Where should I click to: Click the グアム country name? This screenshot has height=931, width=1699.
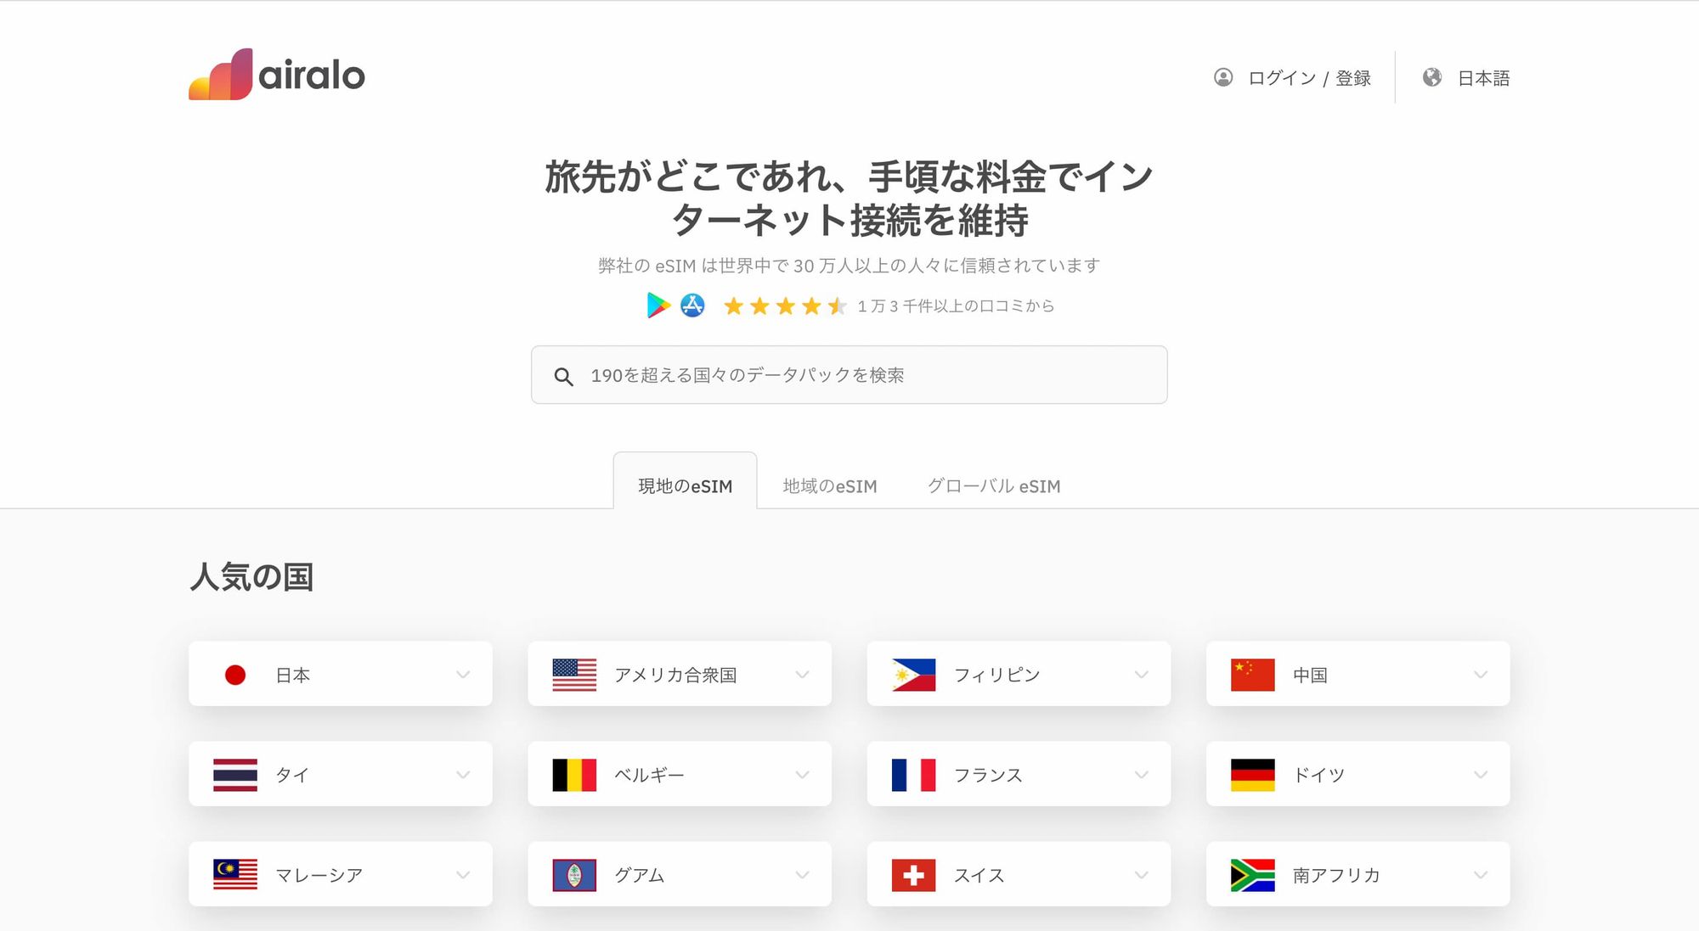(640, 876)
